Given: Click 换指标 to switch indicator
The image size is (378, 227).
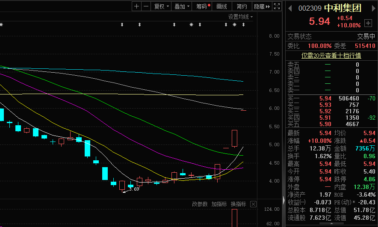Looking at the screenshot, I should [239, 204].
